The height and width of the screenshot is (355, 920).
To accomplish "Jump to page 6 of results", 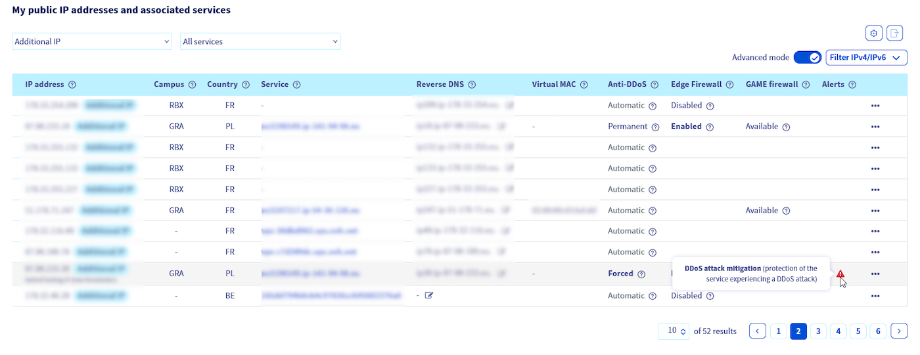I will coord(878,331).
